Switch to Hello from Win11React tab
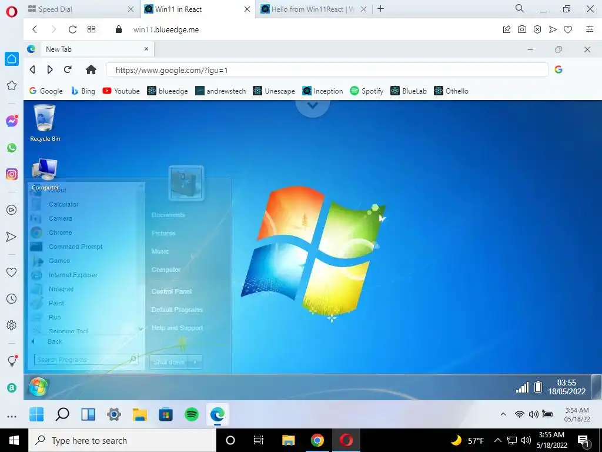Screen dimensions: 602x452 pyautogui.click(x=313, y=9)
